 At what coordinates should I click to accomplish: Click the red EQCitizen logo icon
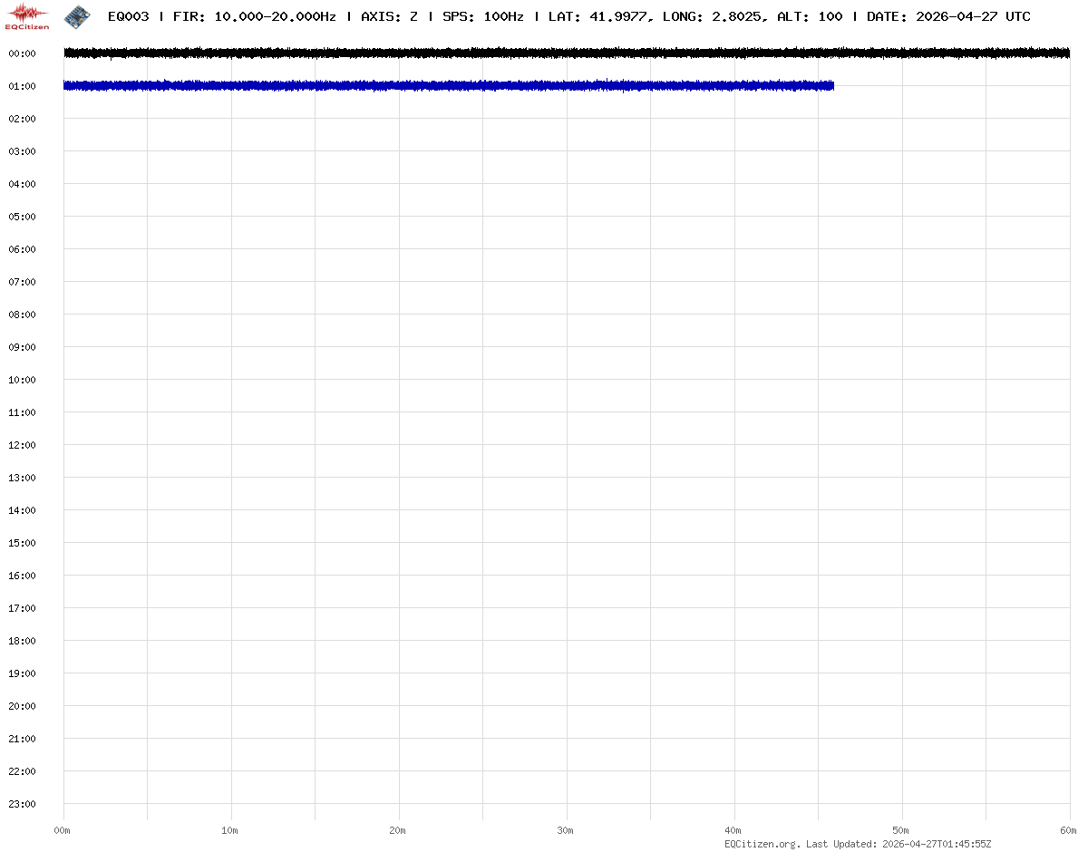pyautogui.click(x=27, y=15)
